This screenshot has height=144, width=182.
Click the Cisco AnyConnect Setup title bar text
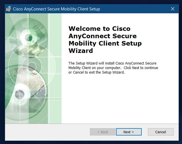(x=56, y=9)
